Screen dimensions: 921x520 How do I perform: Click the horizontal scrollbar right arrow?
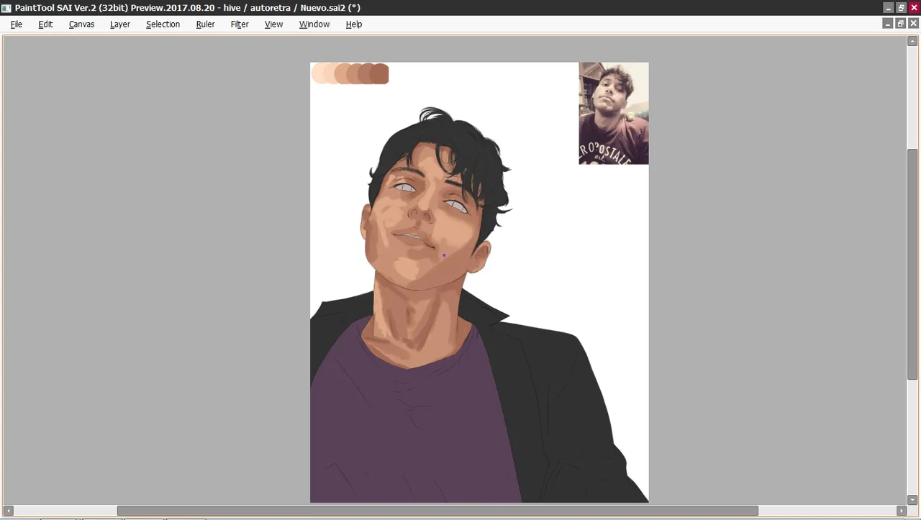point(900,511)
